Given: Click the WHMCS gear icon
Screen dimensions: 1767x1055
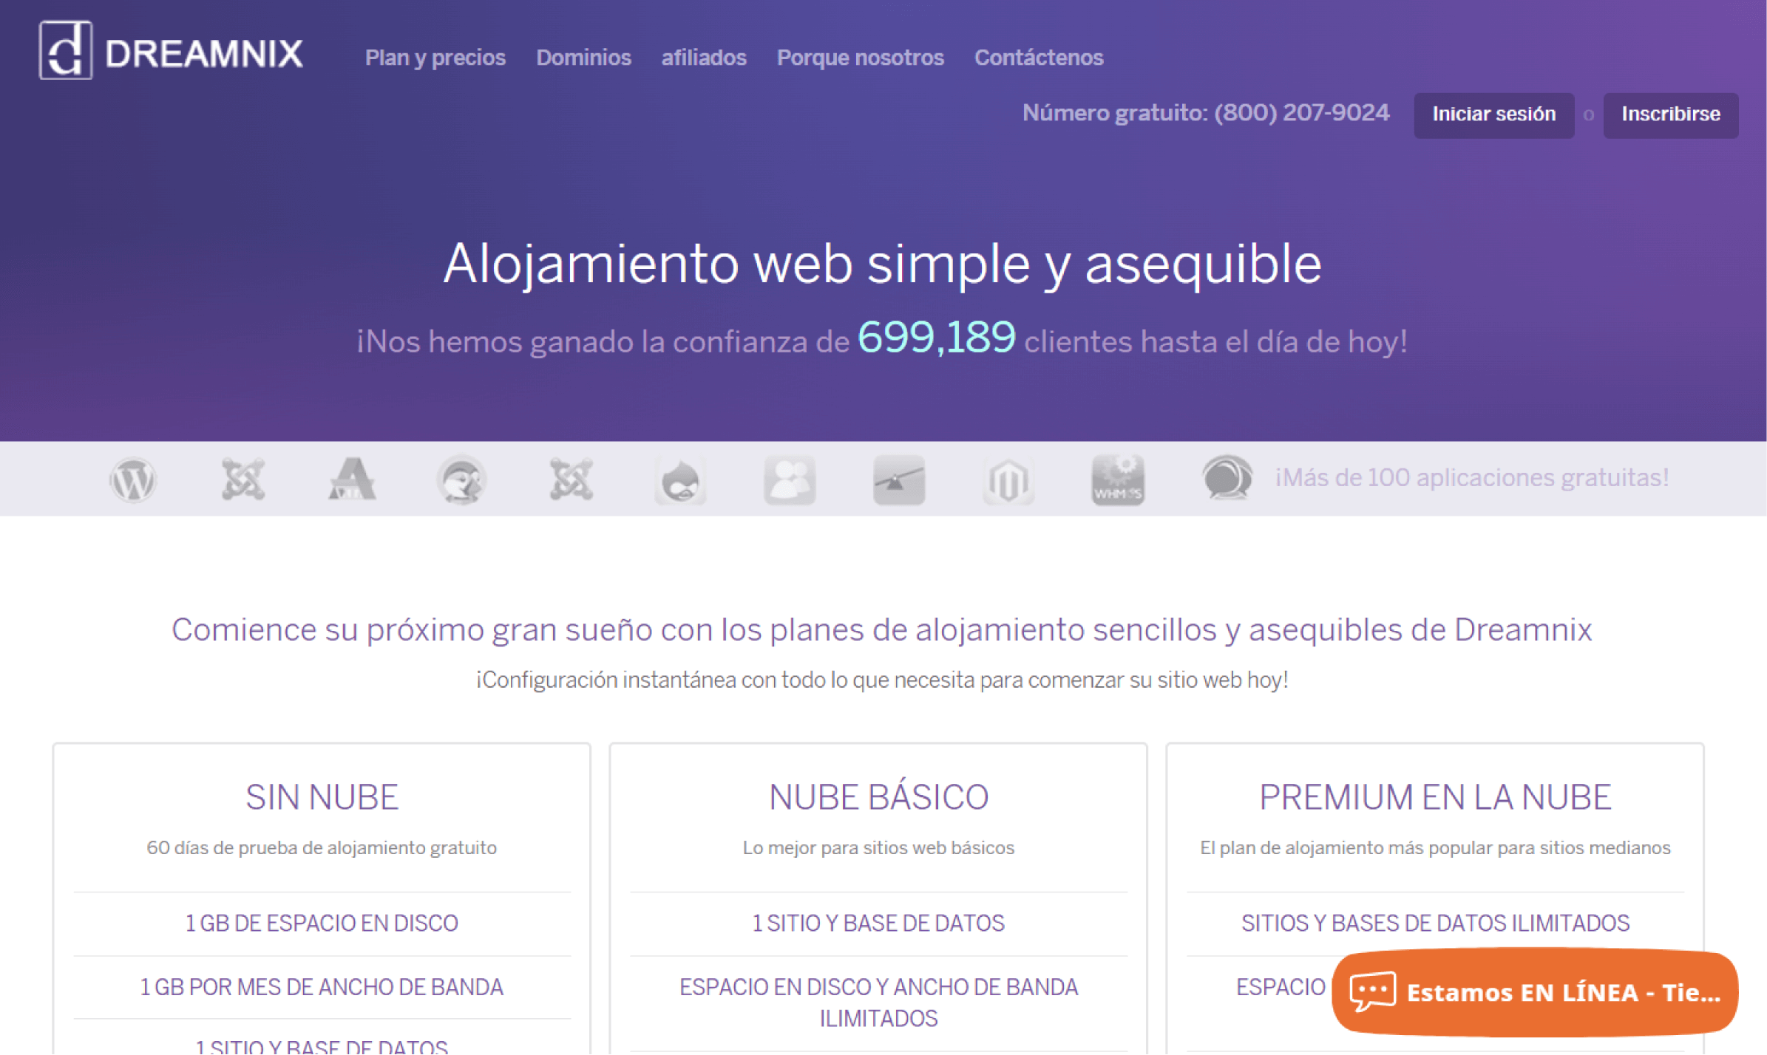Looking at the screenshot, I should click(x=1118, y=480).
